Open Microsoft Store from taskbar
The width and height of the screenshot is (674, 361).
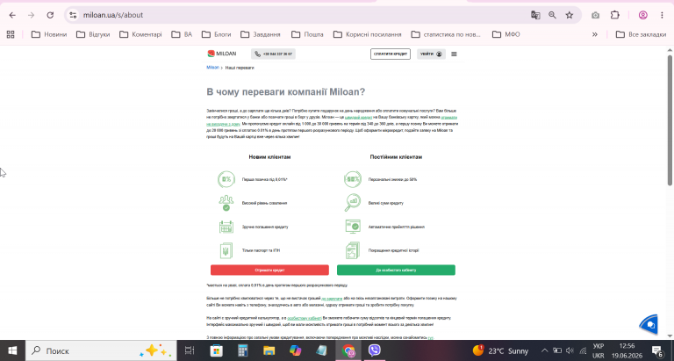(x=216, y=350)
